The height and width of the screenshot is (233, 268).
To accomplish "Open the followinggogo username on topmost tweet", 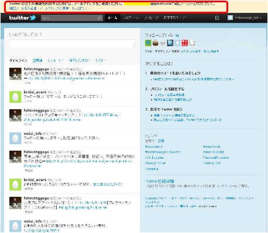I will pos(36,69).
